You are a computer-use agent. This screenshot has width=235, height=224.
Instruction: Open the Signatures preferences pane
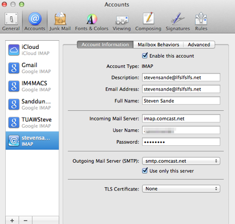coord(178,22)
